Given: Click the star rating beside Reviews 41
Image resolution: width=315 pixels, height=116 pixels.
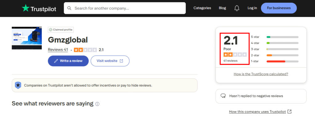Looking at the screenshot, I should coord(86,50).
